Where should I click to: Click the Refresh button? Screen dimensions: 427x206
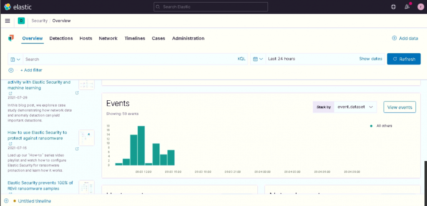pos(404,59)
